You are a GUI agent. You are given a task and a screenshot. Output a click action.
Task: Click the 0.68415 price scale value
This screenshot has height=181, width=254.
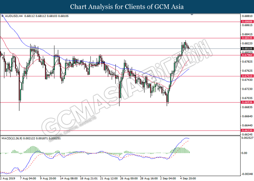[x=247, y=34]
